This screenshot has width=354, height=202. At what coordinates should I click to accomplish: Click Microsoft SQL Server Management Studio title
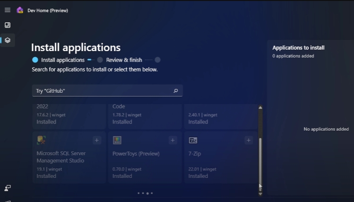(x=61, y=157)
